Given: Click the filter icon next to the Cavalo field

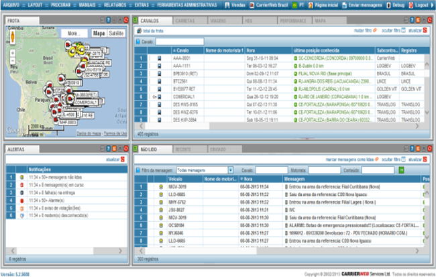Looking at the screenshot, I should (x=138, y=42).
